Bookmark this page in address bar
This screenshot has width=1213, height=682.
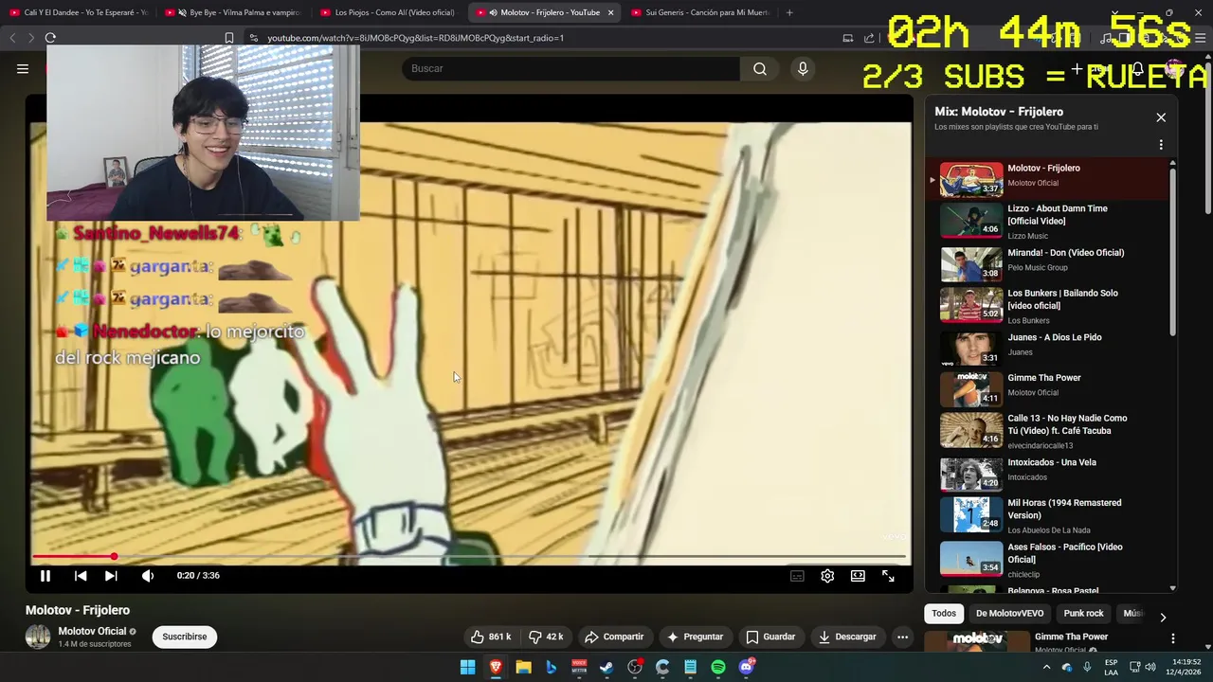click(x=229, y=38)
